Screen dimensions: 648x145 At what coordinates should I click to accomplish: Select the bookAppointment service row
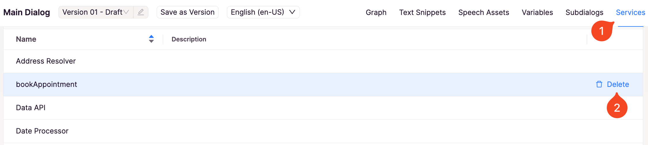[323, 84]
